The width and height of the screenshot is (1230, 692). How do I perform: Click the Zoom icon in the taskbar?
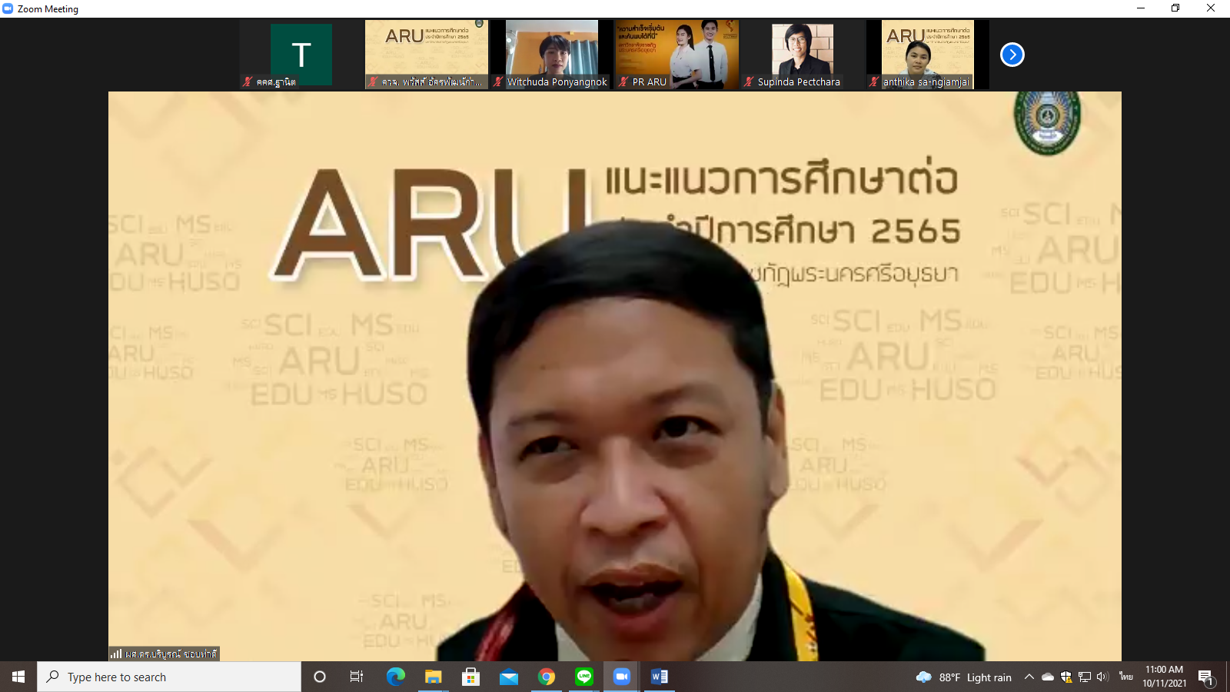coord(621,677)
